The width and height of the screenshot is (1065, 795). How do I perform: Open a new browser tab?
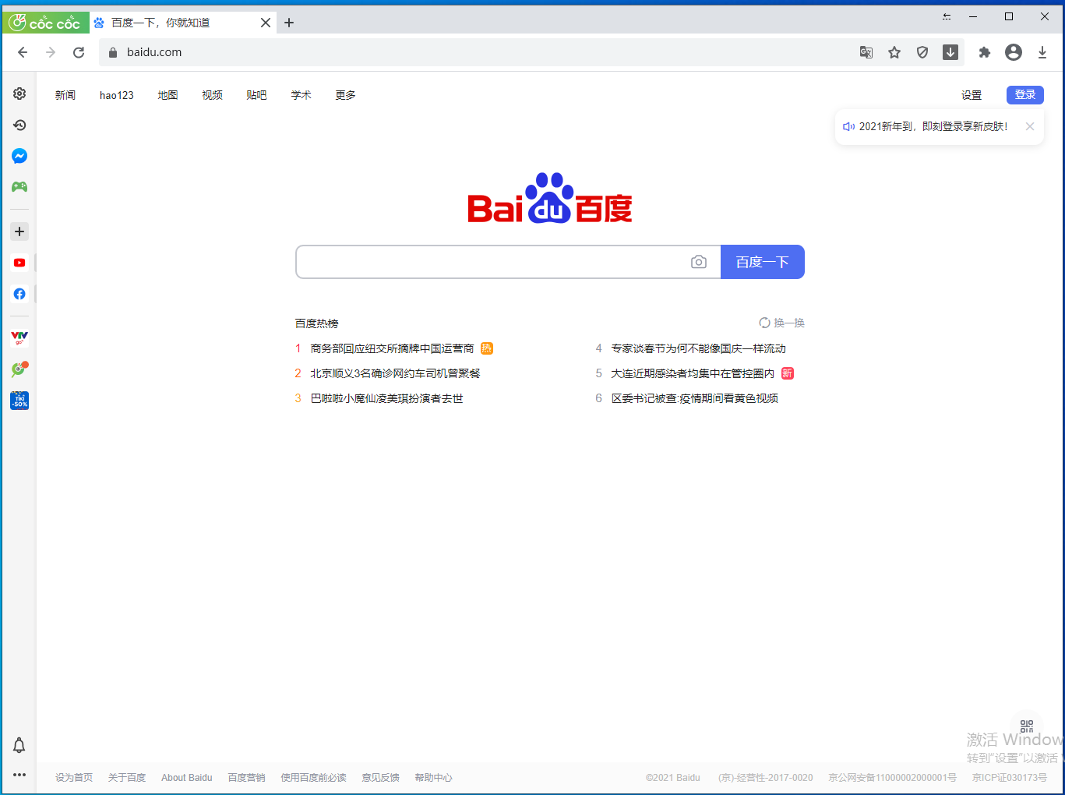point(289,23)
